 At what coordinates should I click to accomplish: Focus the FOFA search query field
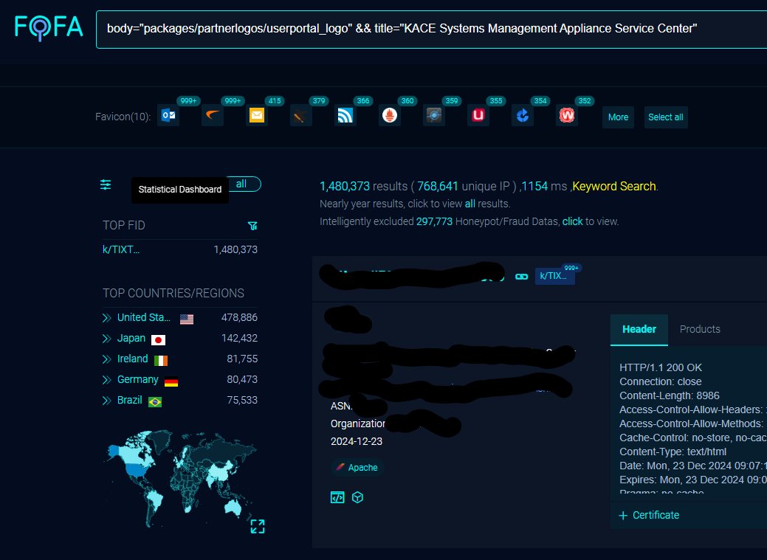pyautogui.click(x=431, y=30)
